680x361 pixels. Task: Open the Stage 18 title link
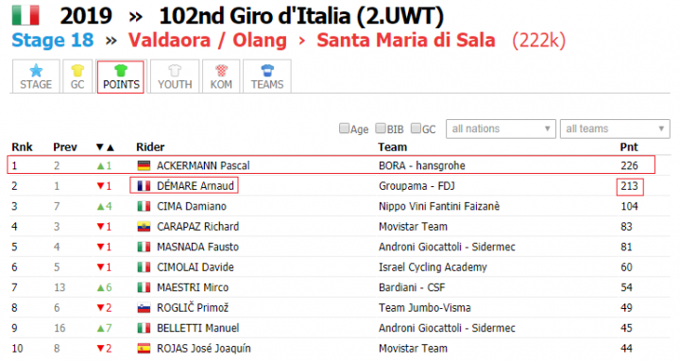53,40
